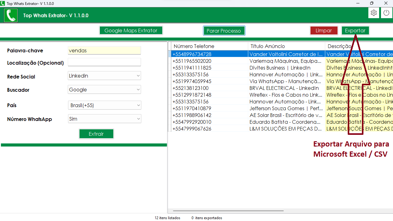This screenshot has width=393, height=221.
Task: Click title L&M SOLUÇÕES EM PEÇAS D...
Action: [x=286, y=129]
